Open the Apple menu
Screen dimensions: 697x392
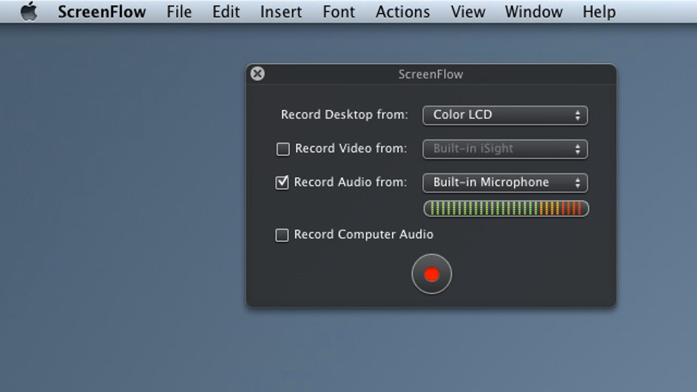[29, 12]
